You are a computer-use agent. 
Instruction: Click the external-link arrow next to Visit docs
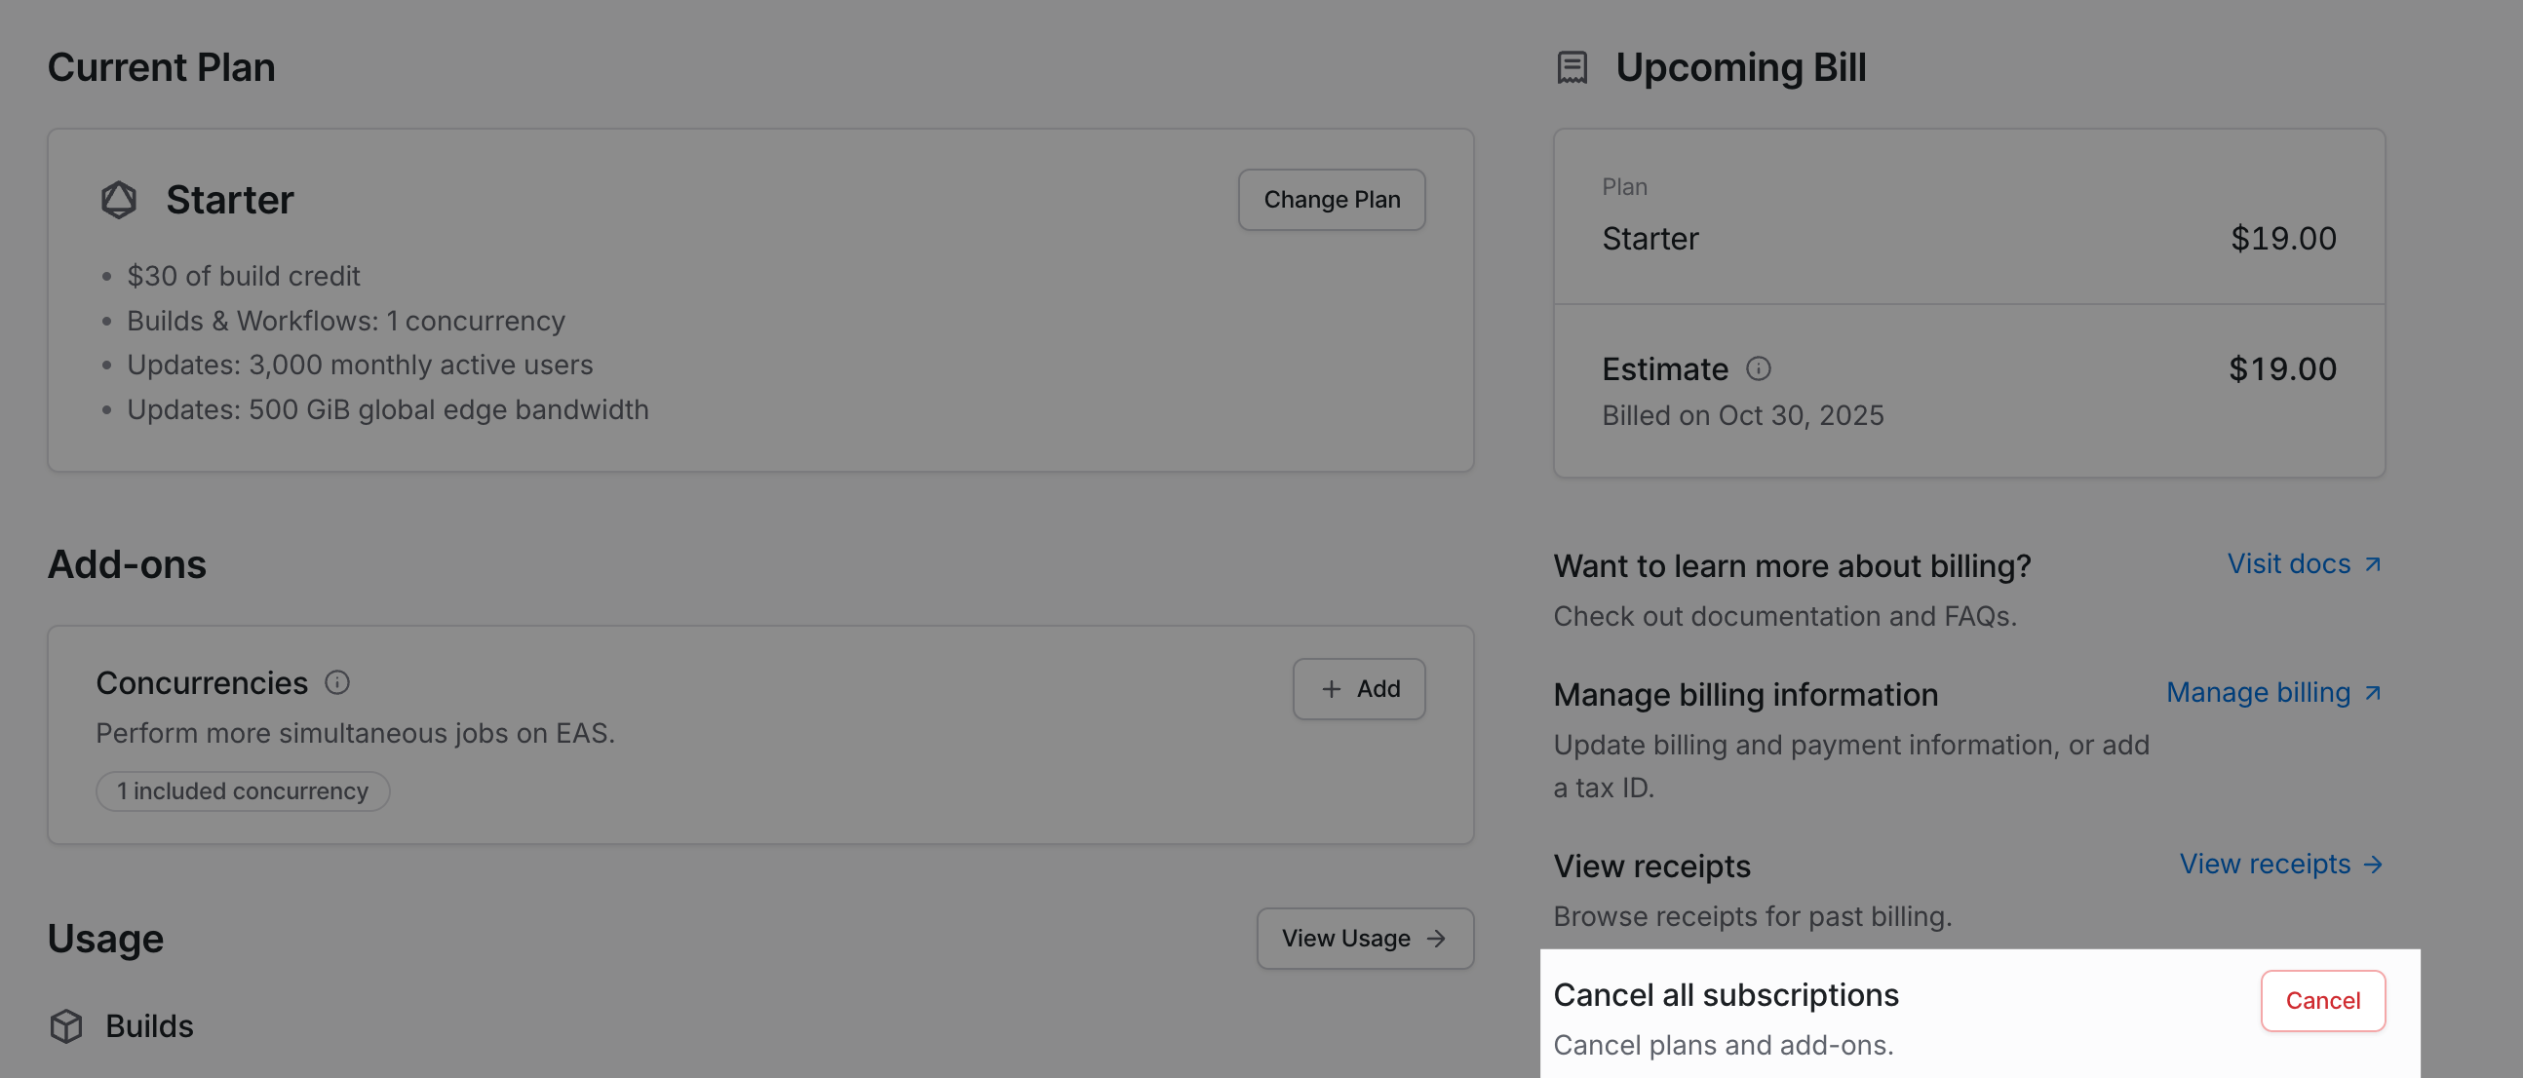click(2373, 563)
